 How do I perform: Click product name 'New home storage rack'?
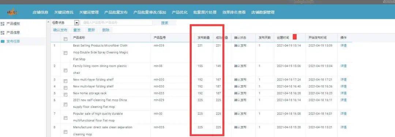(90, 93)
